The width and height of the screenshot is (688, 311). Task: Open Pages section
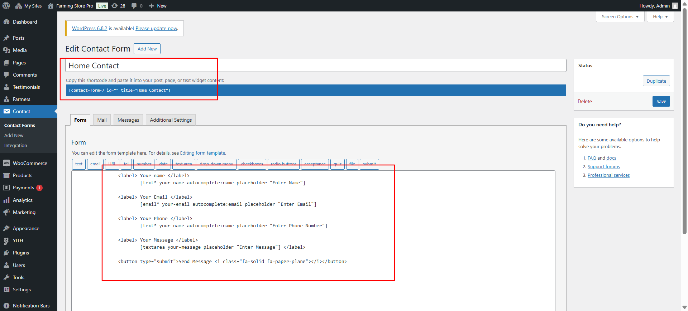(29, 63)
